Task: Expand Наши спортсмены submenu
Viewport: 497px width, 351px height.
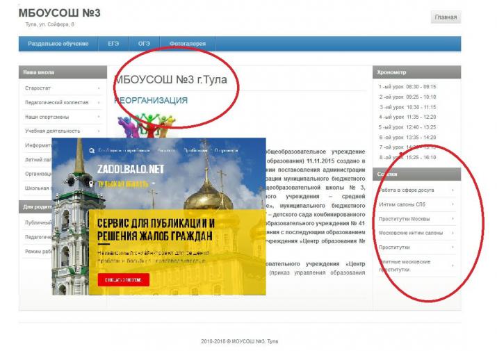Action: (98, 116)
